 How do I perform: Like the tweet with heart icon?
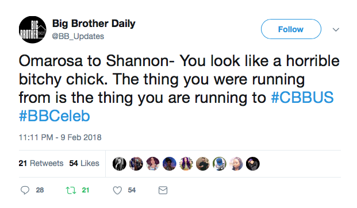pos(117,190)
